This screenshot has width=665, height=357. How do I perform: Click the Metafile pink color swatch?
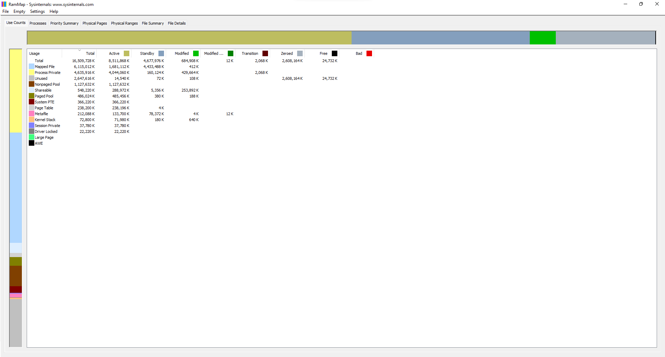click(x=32, y=113)
